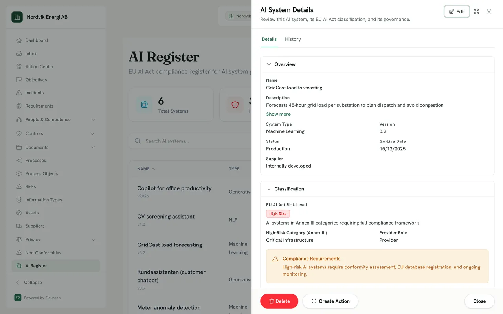Click the AI Register chip icon in sidebar
Image resolution: width=503 pixels, height=314 pixels.
(19, 266)
